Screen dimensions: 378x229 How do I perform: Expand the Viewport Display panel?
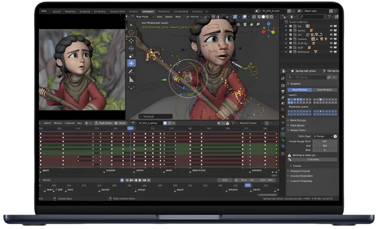click(x=300, y=171)
